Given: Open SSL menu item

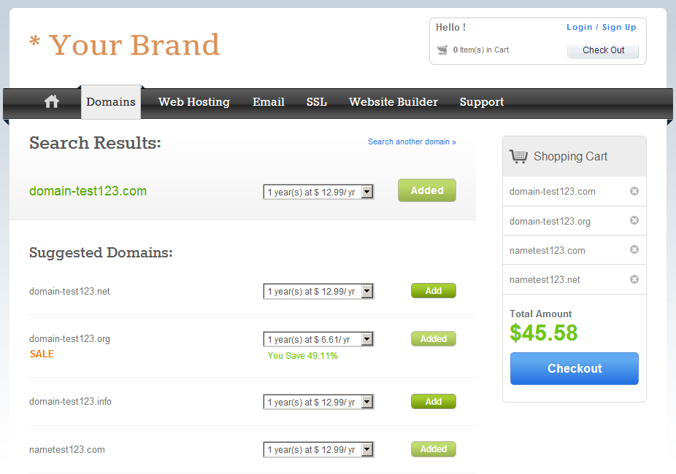Looking at the screenshot, I should click(x=316, y=102).
